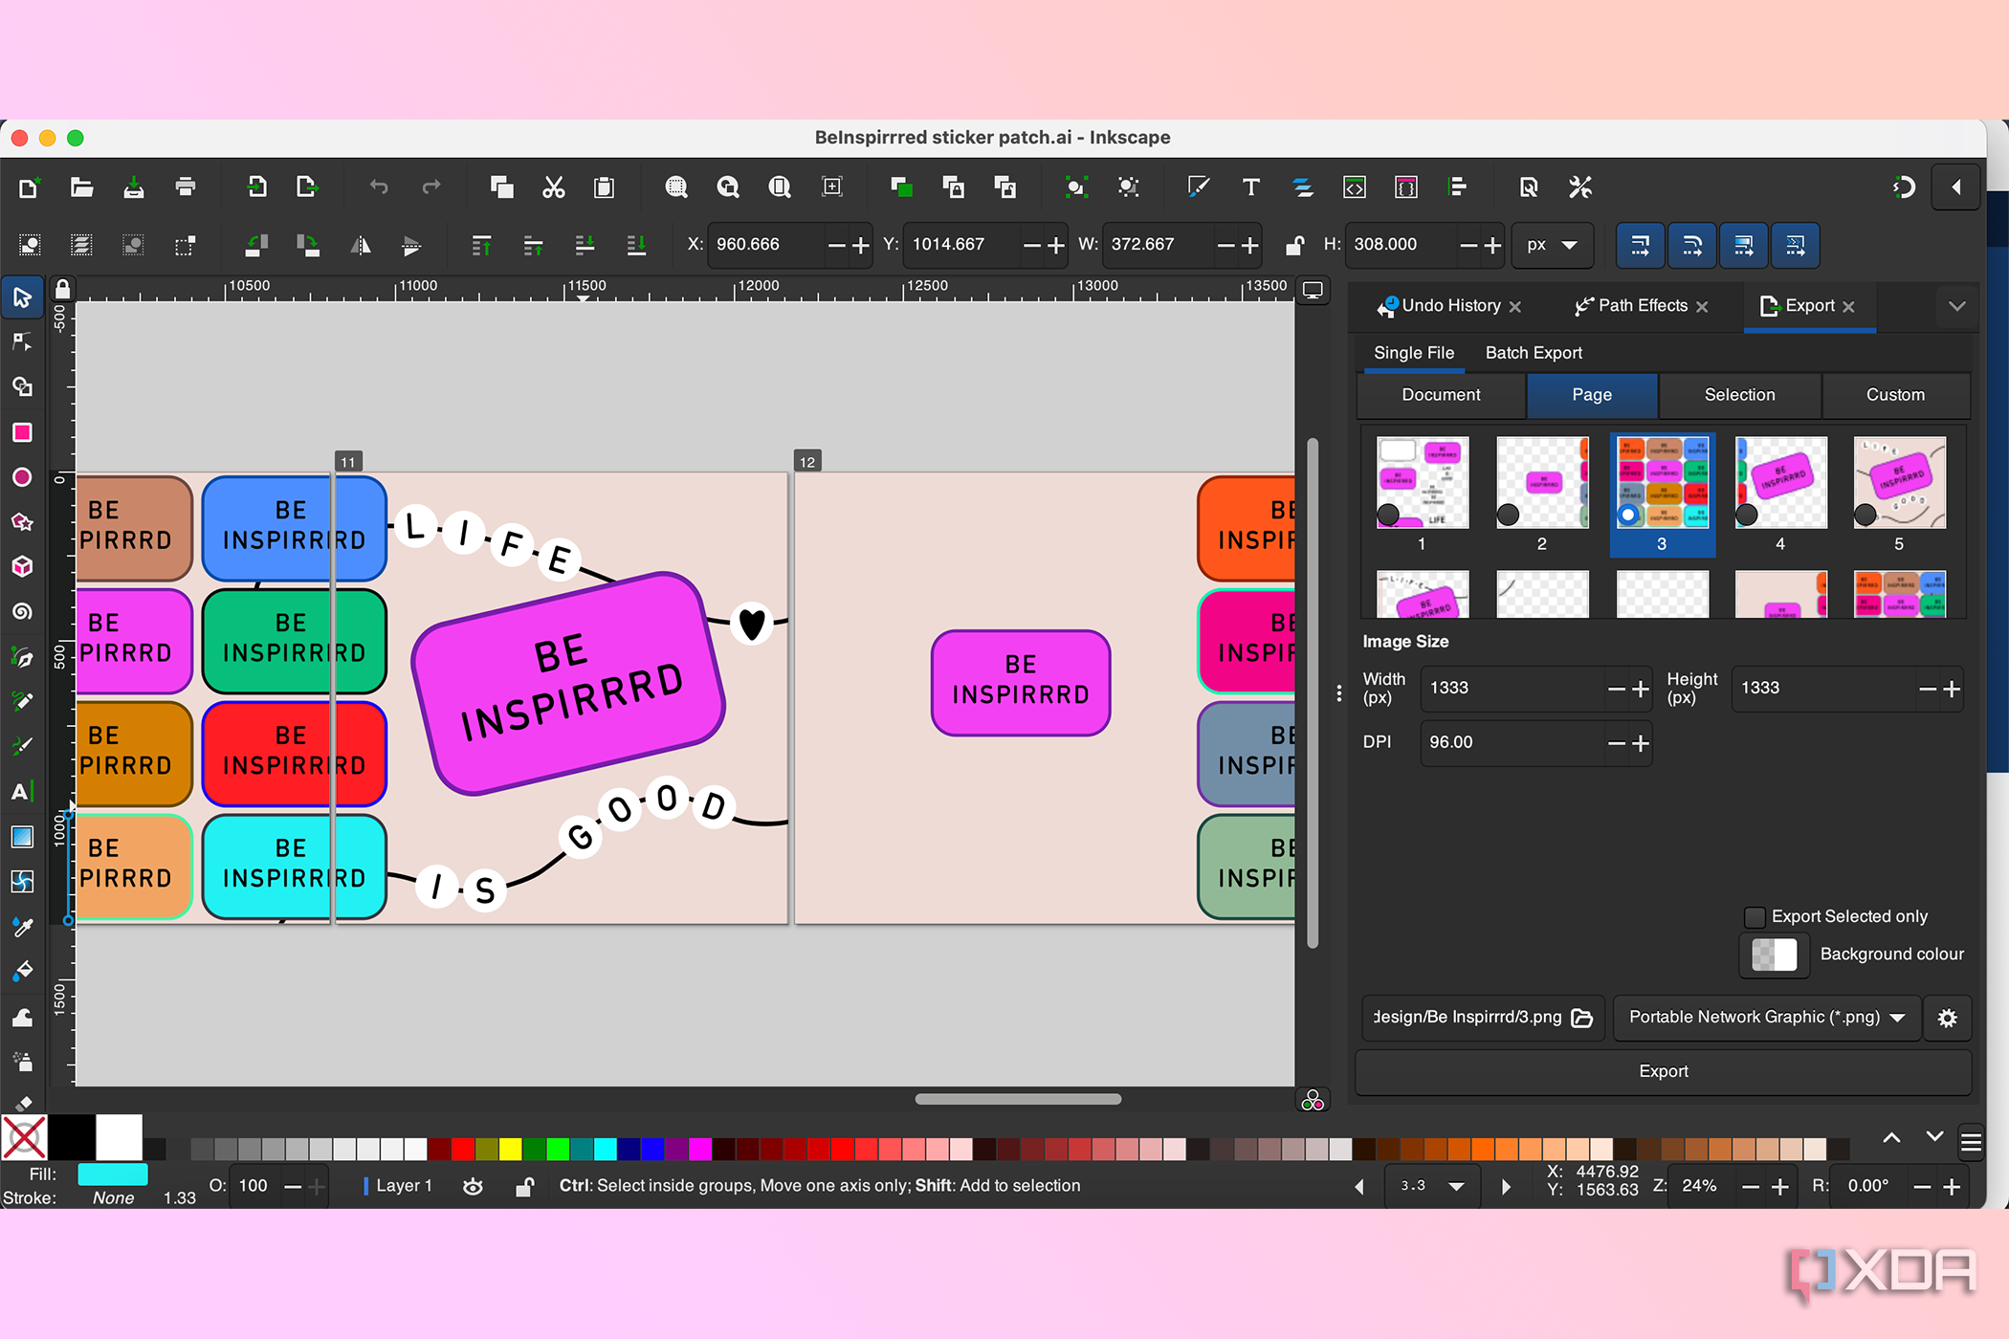Open the units dropdown showing px
The width and height of the screenshot is (2009, 1339).
[1552, 245]
